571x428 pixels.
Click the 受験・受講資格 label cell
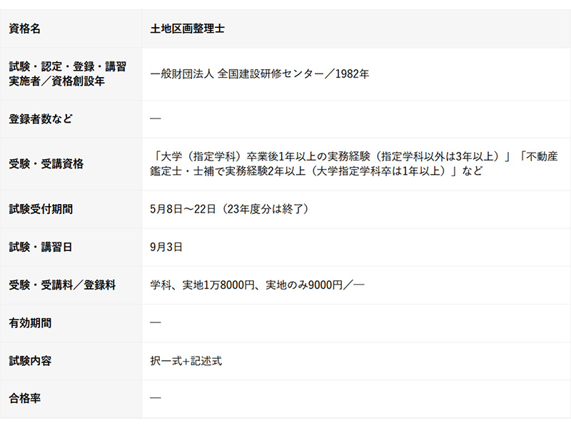point(46,163)
